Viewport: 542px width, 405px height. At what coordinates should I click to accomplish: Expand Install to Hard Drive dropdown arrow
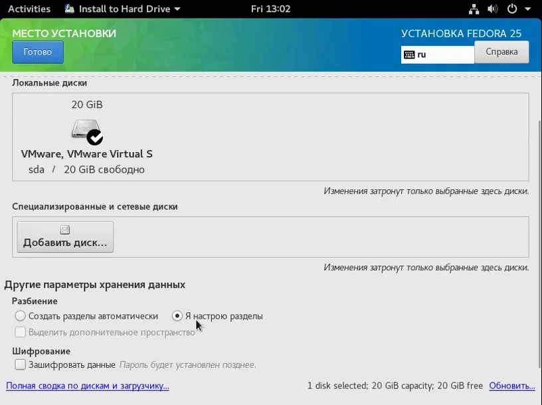177,9
